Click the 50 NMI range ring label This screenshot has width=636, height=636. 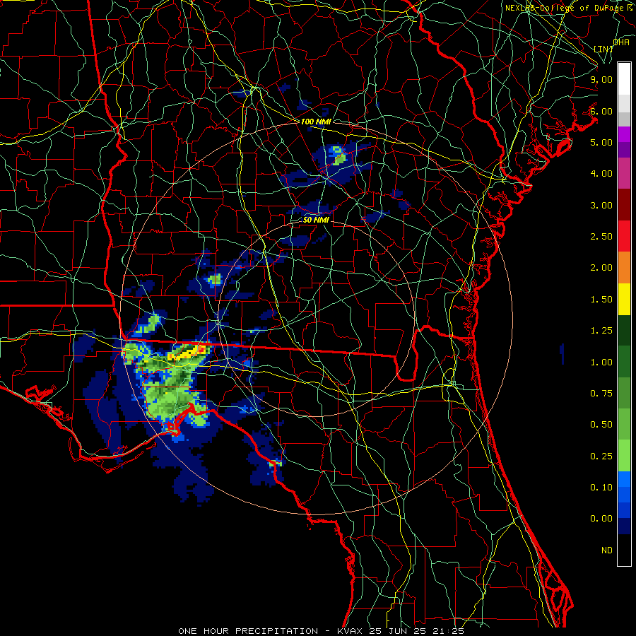(x=316, y=220)
